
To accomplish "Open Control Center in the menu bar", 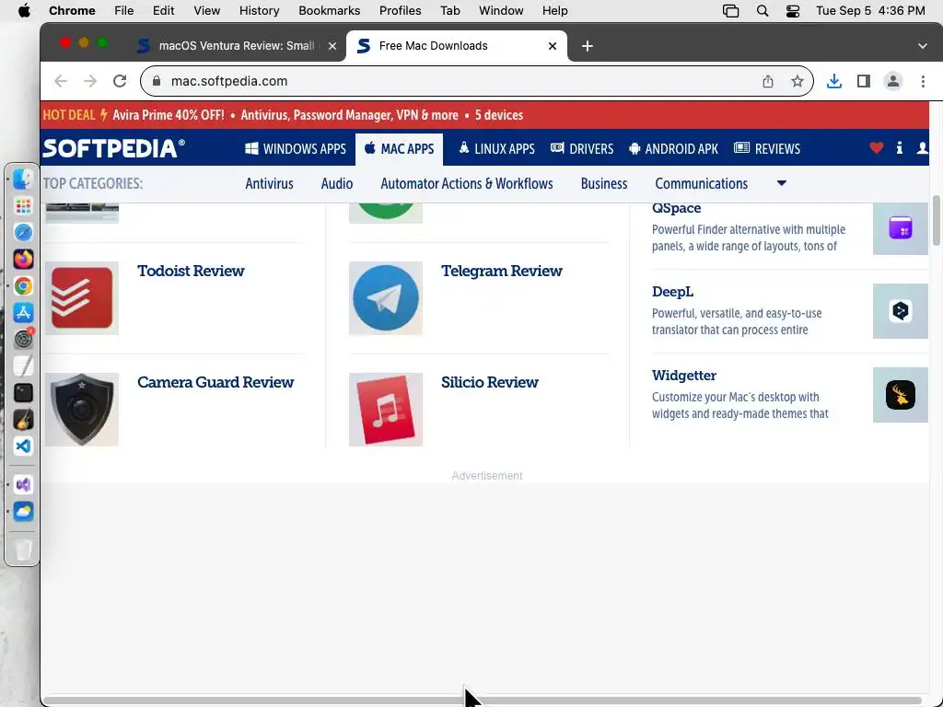I will point(793,11).
